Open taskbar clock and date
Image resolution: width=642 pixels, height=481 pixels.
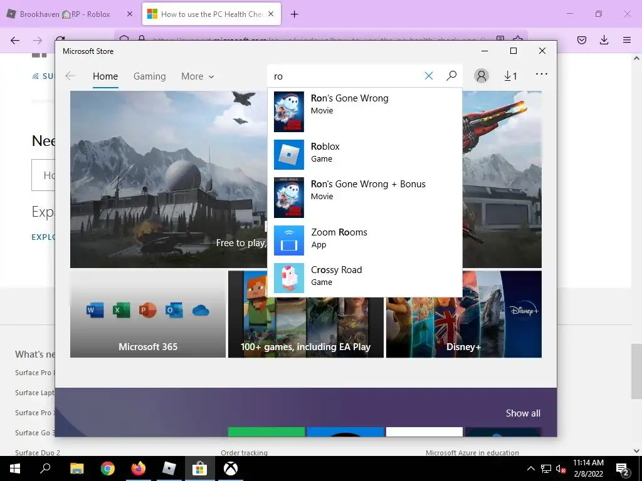(588, 468)
